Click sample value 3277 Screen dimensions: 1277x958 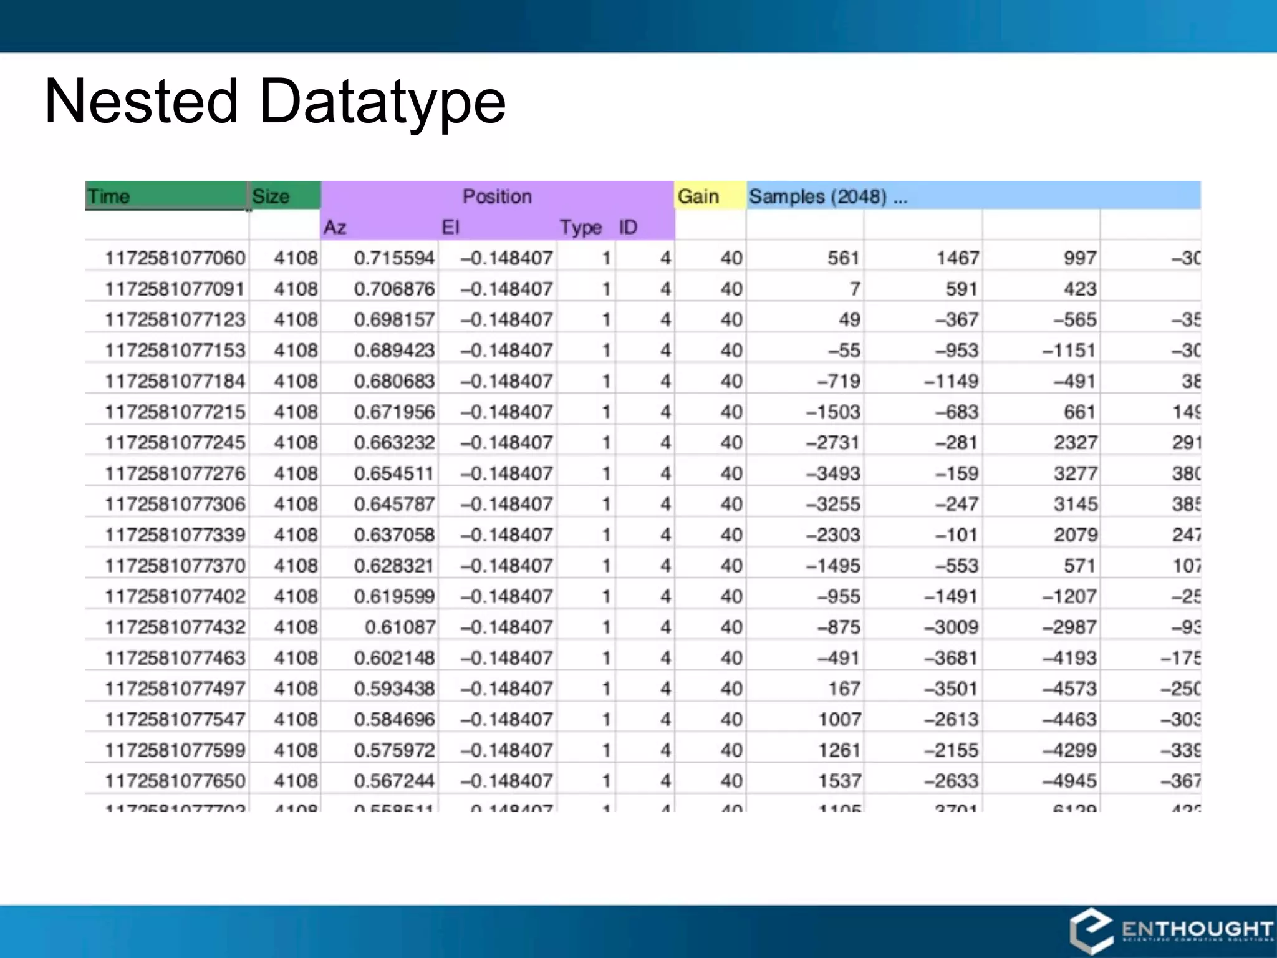click(x=1076, y=473)
